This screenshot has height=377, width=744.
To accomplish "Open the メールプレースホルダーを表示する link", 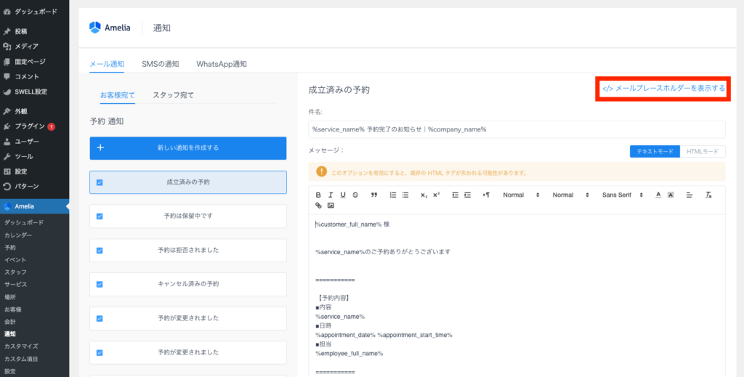I will click(664, 89).
